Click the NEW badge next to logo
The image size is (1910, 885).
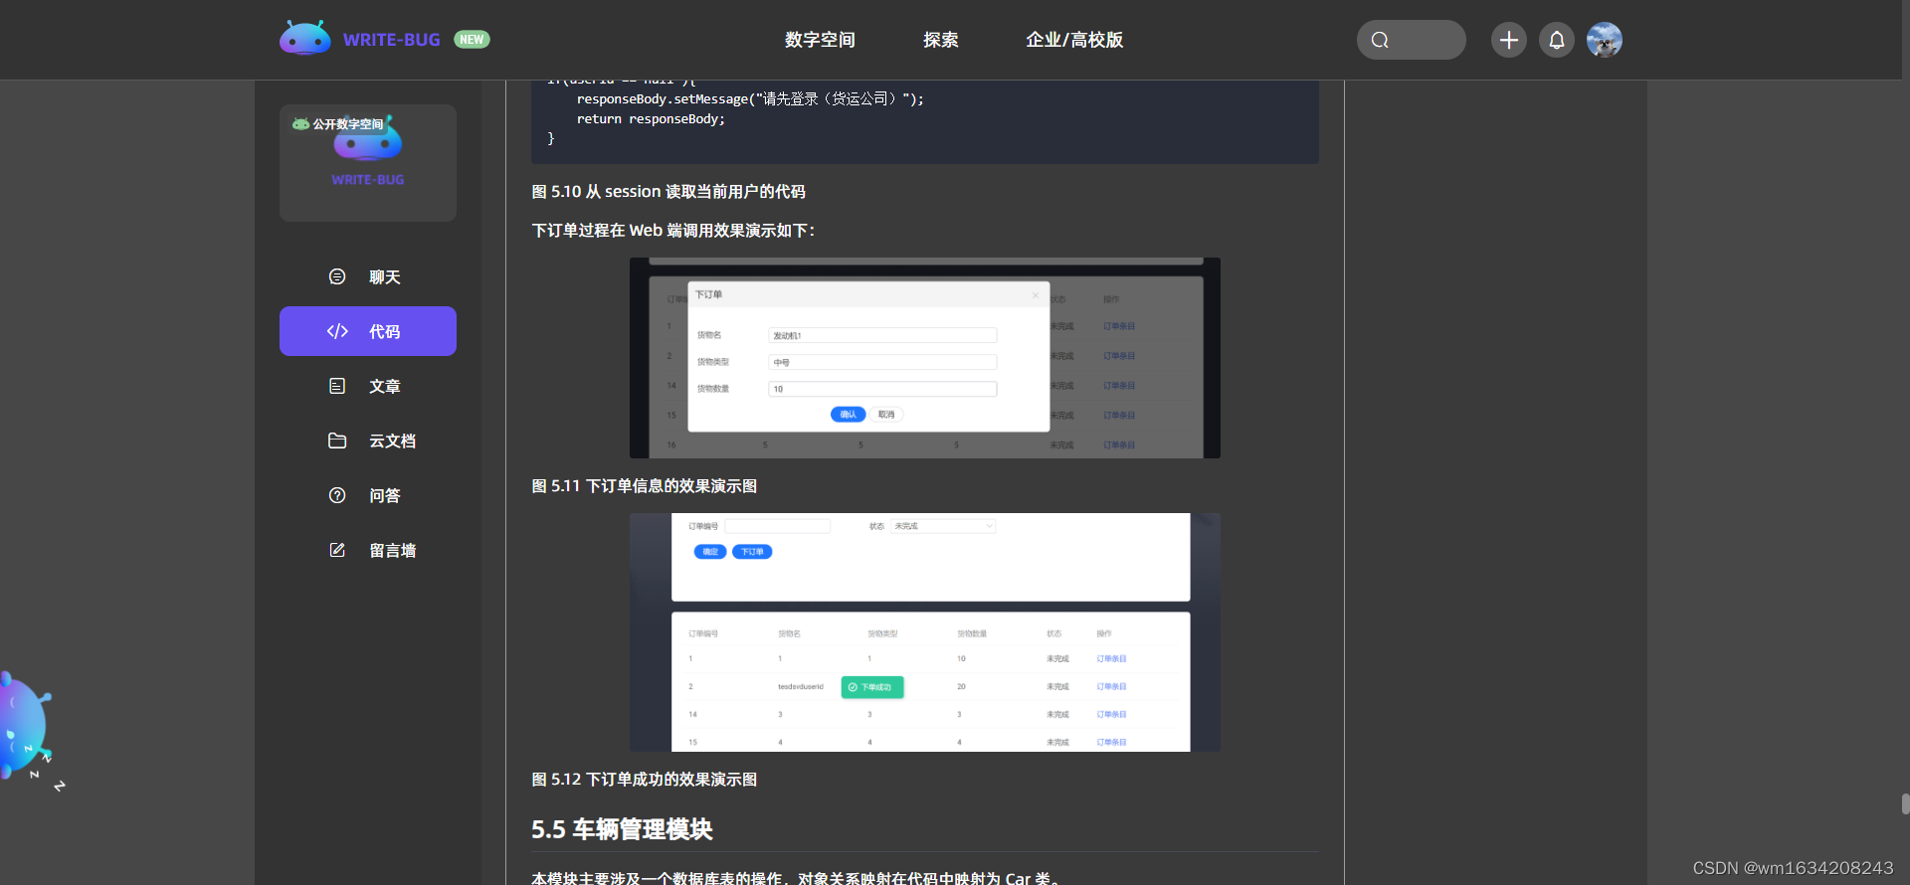click(x=472, y=40)
